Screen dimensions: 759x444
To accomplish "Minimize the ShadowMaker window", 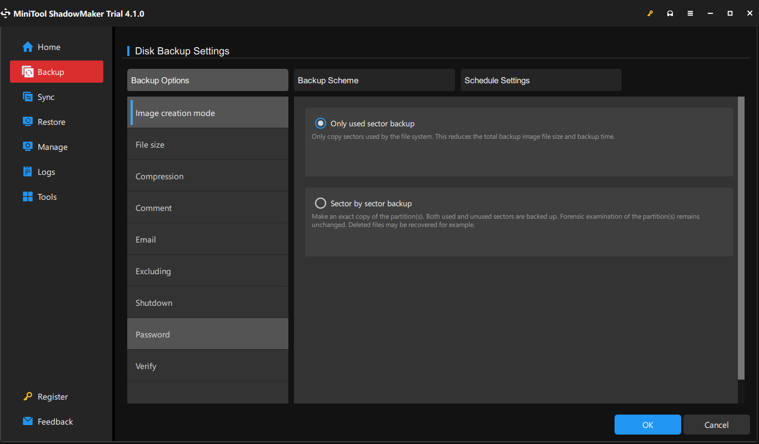I will tap(710, 13).
